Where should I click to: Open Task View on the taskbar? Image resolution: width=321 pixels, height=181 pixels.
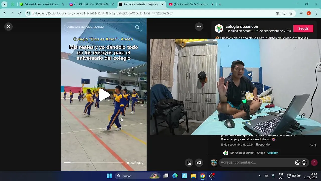(x=166, y=176)
